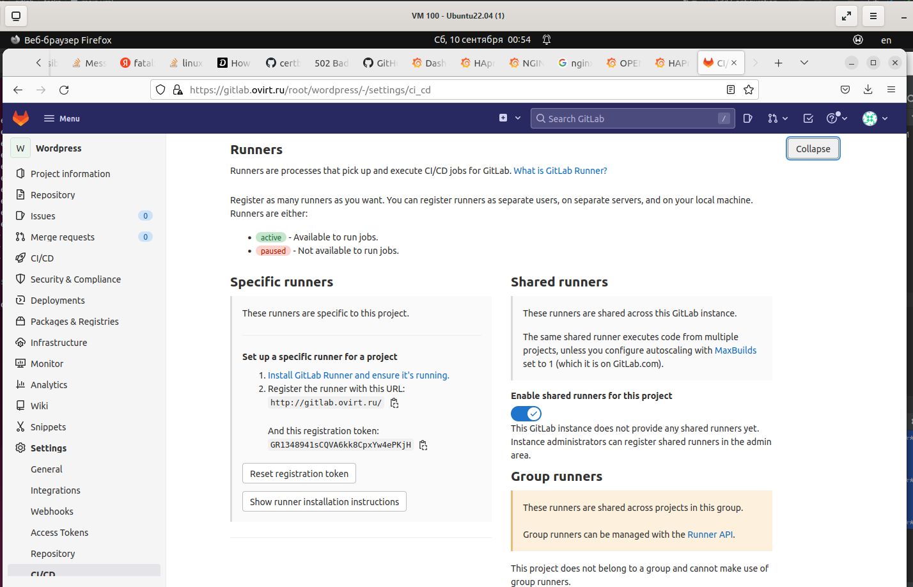This screenshot has height=587, width=913.
Task: Open date and time in top bar
Action: [482, 40]
